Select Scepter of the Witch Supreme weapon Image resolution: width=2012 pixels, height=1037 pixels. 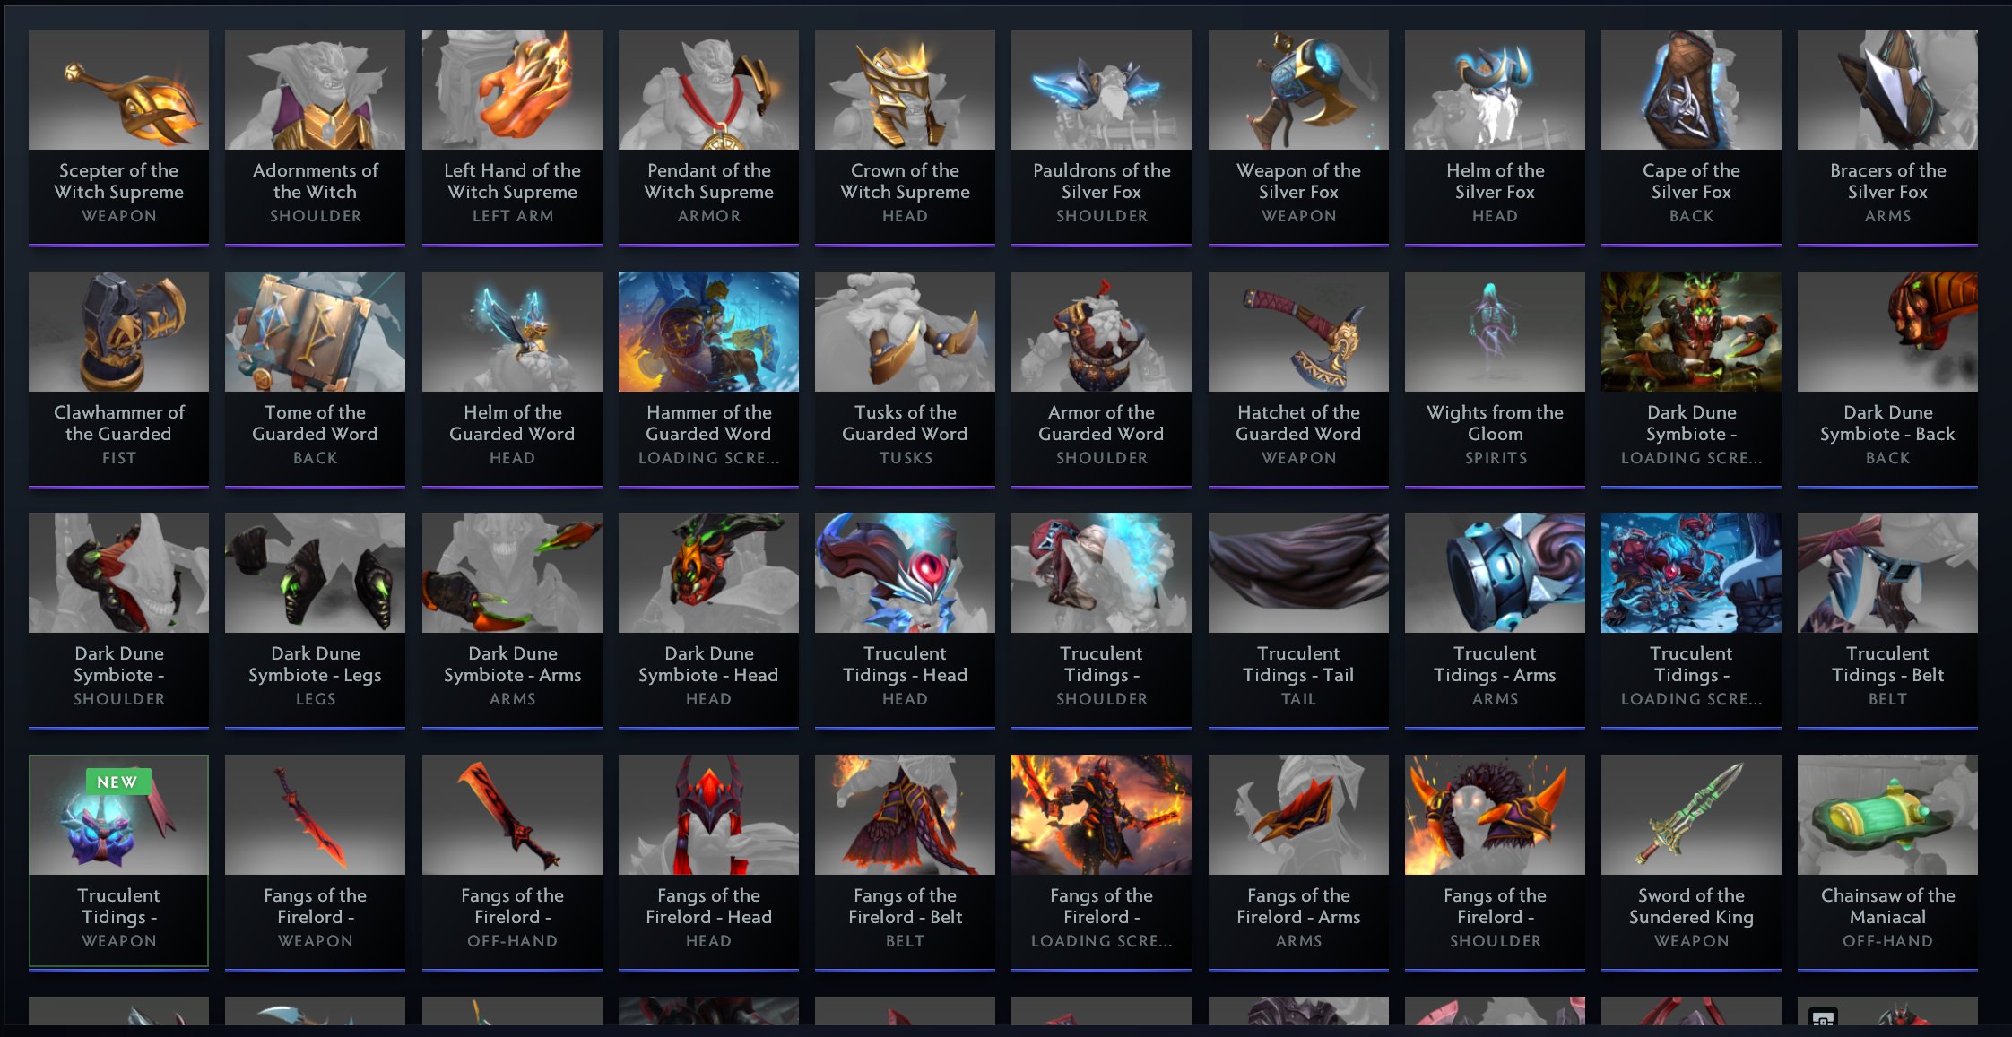[x=118, y=137]
